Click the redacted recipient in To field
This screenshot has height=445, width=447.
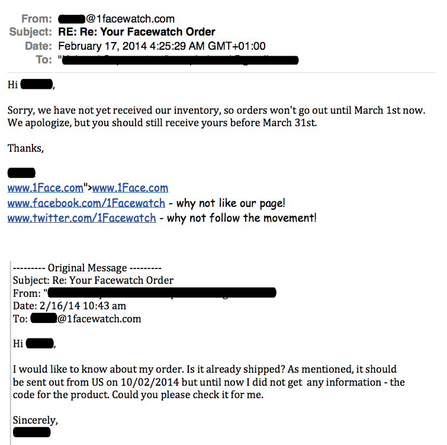click(179, 60)
